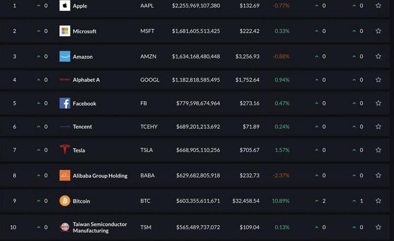
Task: Open the Alphabet A company name link
Action: (x=86, y=80)
